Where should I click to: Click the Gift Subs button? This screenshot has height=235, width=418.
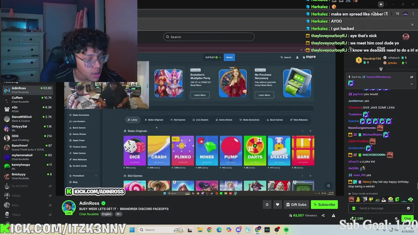296,205
